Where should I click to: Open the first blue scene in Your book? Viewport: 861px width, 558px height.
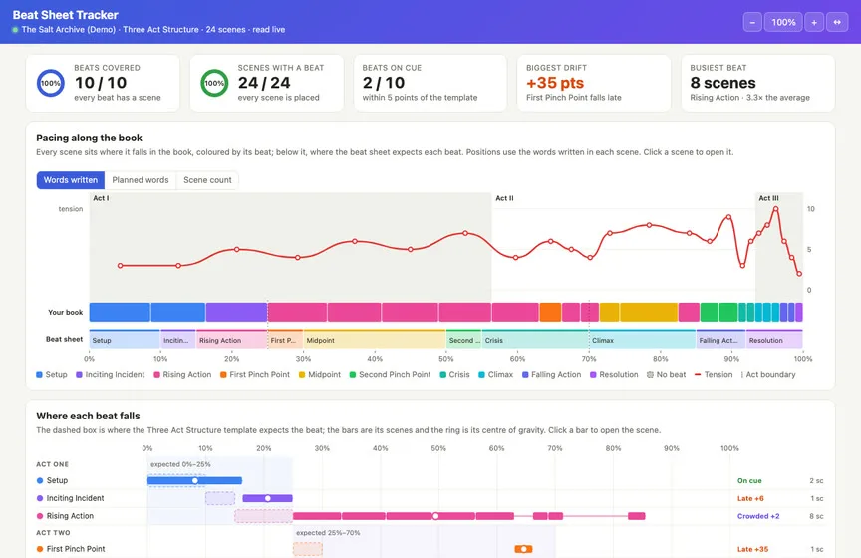pyautogui.click(x=120, y=312)
